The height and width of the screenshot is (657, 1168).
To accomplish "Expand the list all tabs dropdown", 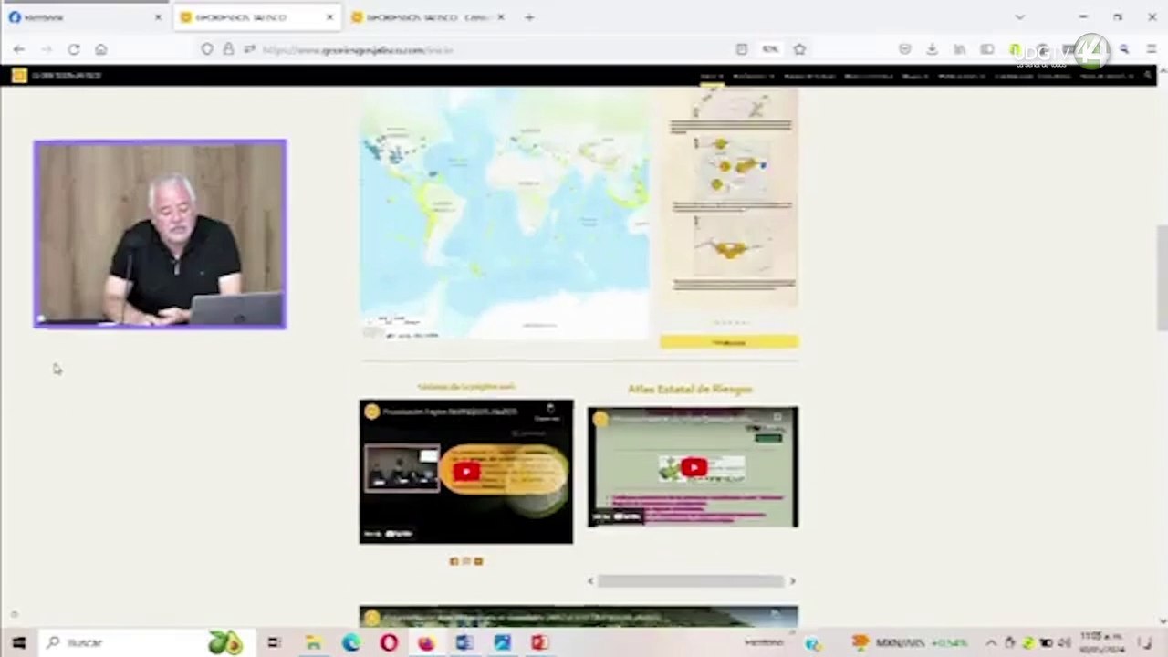I will point(1020,17).
